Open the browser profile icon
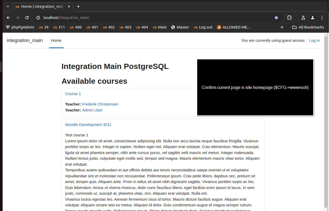329x211 pixels. click(x=313, y=18)
